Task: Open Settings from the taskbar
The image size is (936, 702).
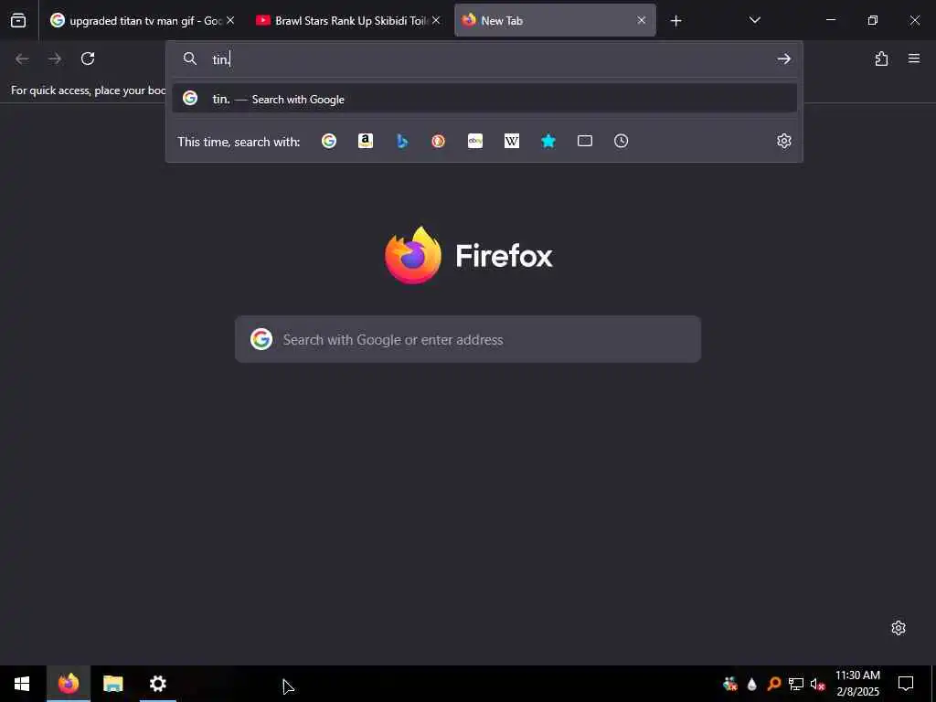Action: pyautogui.click(x=157, y=684)
